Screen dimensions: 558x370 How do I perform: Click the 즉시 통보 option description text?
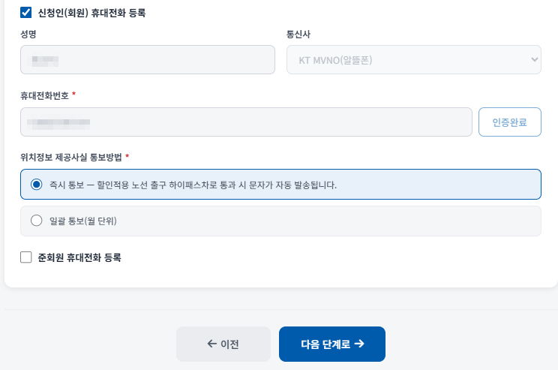(x=193, y=185)
